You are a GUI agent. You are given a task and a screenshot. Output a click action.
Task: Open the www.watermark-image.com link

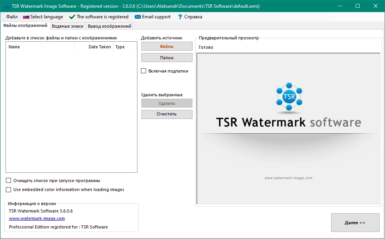pos(37,218)
